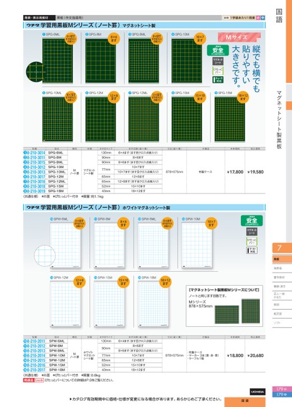The width and height of the screenshot is (292, 407).
Task: Click the orange 12×8ます badge on SPG-12M
Action: (x=113, y=97)
